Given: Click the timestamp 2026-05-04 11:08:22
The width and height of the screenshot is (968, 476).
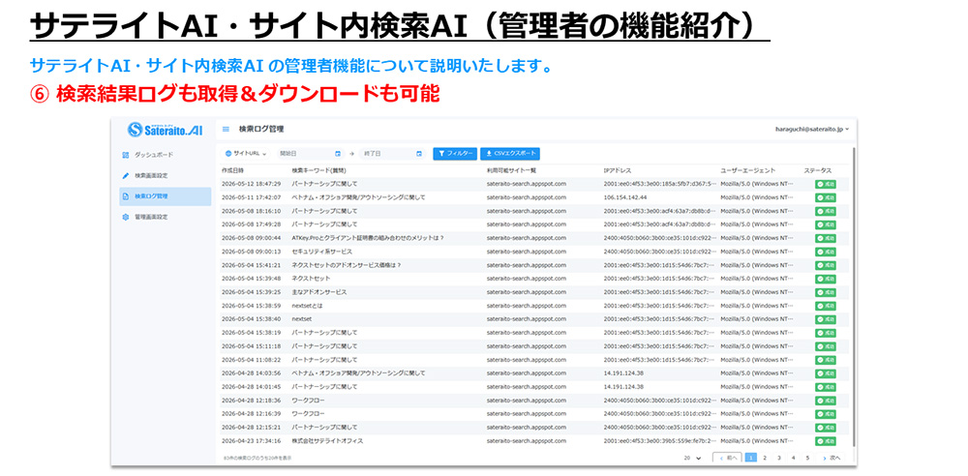Looking at the screenshot, I should point(252,359).
